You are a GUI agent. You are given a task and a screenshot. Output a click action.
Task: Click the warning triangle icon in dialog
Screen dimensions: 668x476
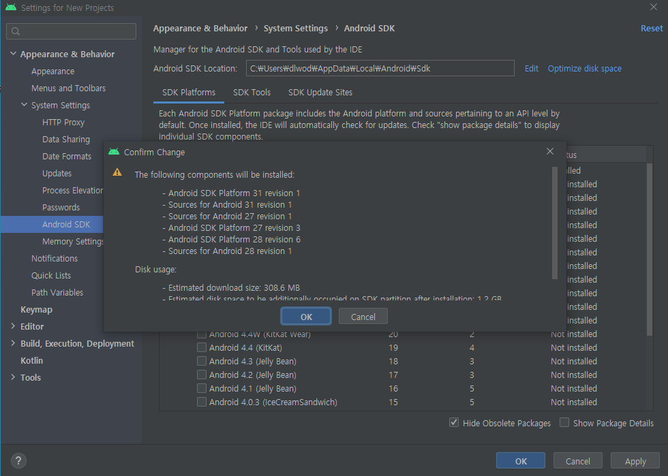click(117, 172)
